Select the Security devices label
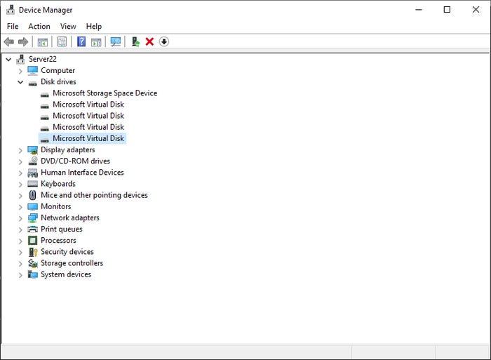Image resolution: width=491 pixels, height=360 pixels. point(67,252)
